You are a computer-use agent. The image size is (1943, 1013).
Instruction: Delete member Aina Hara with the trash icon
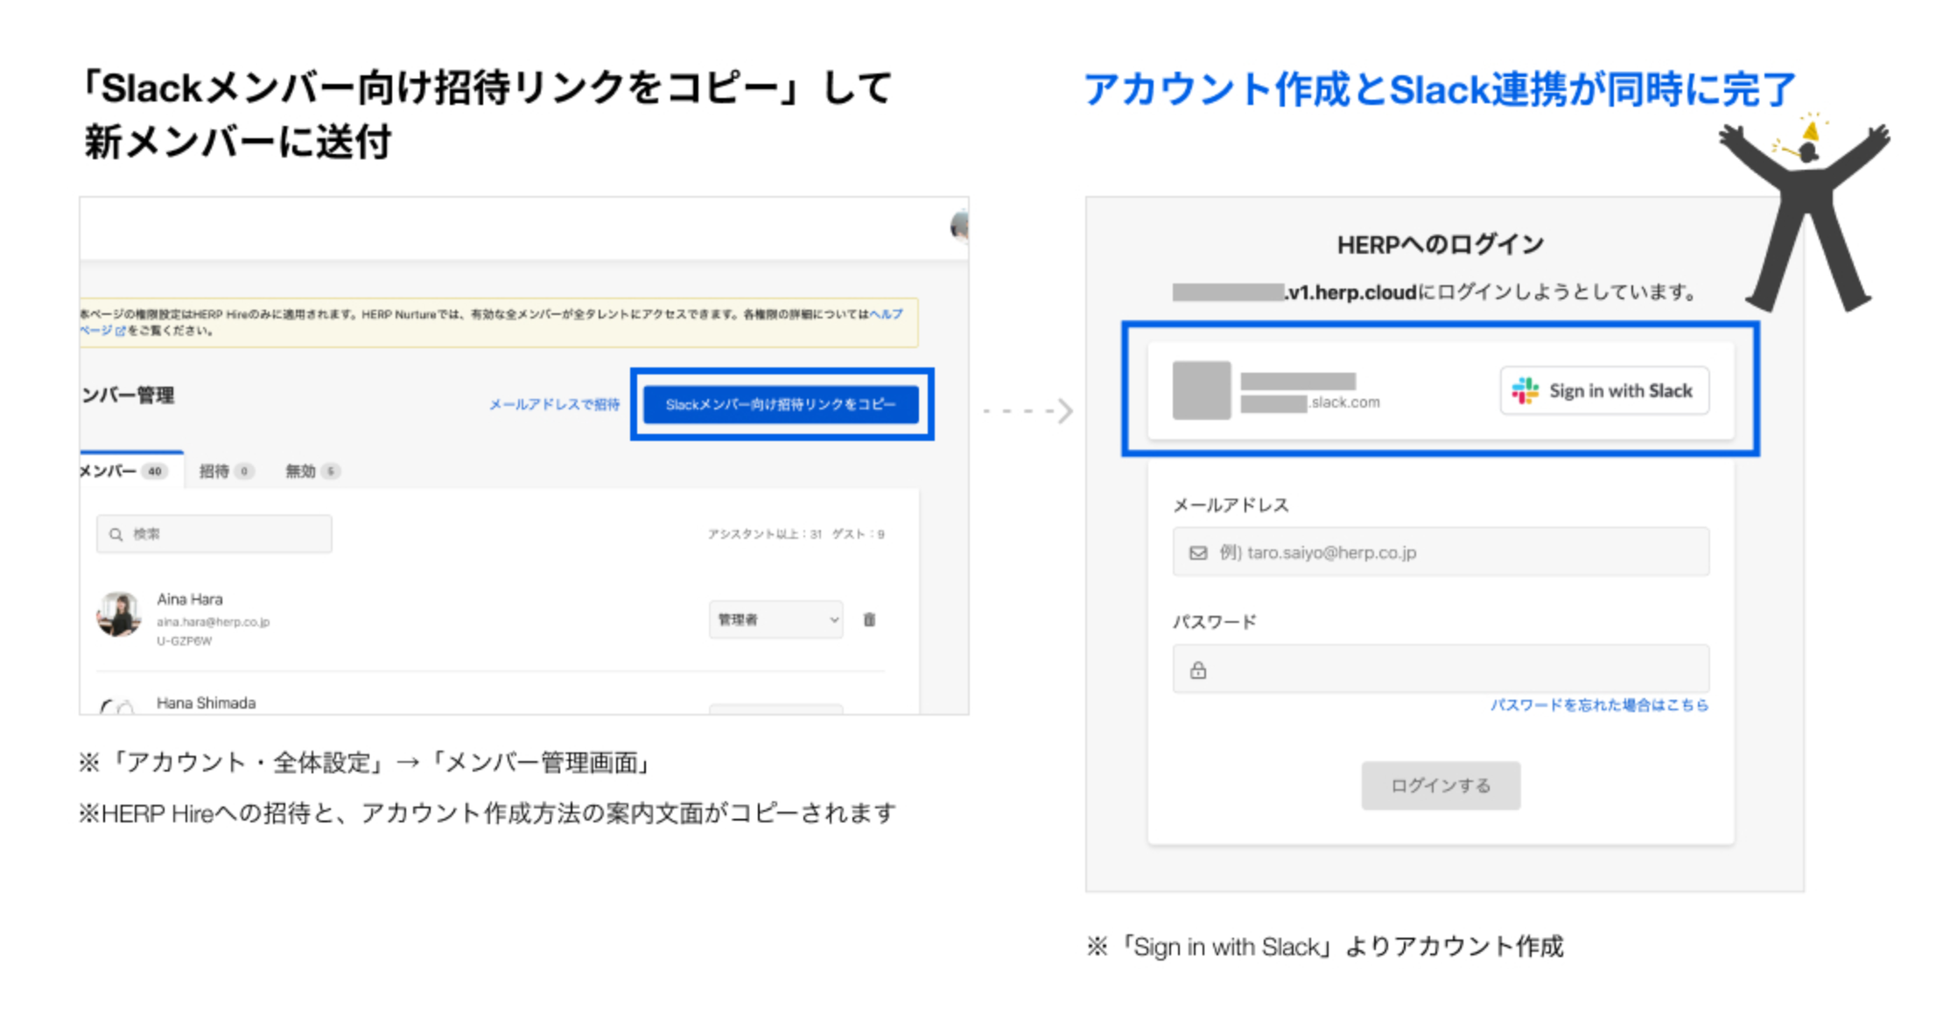click(869, 619)
